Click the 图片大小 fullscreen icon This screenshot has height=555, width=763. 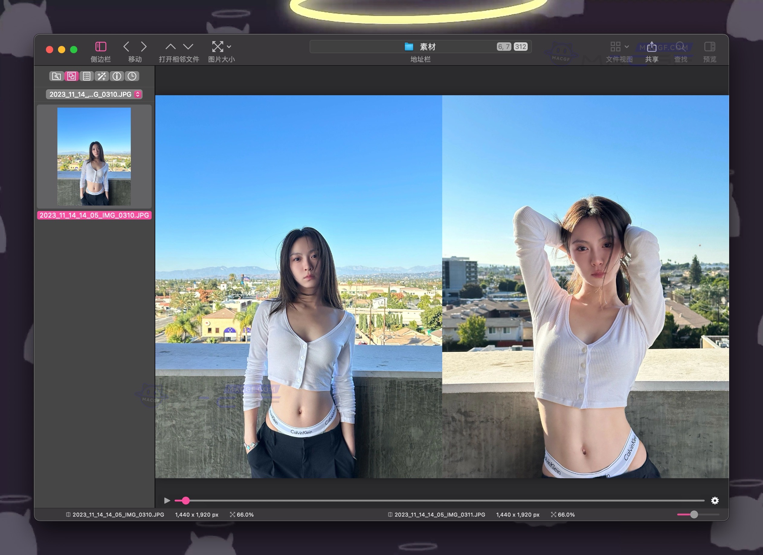click(x=218, y=46)
